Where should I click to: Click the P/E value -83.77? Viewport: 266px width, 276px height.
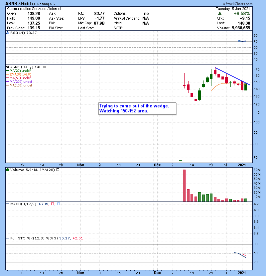98,14
